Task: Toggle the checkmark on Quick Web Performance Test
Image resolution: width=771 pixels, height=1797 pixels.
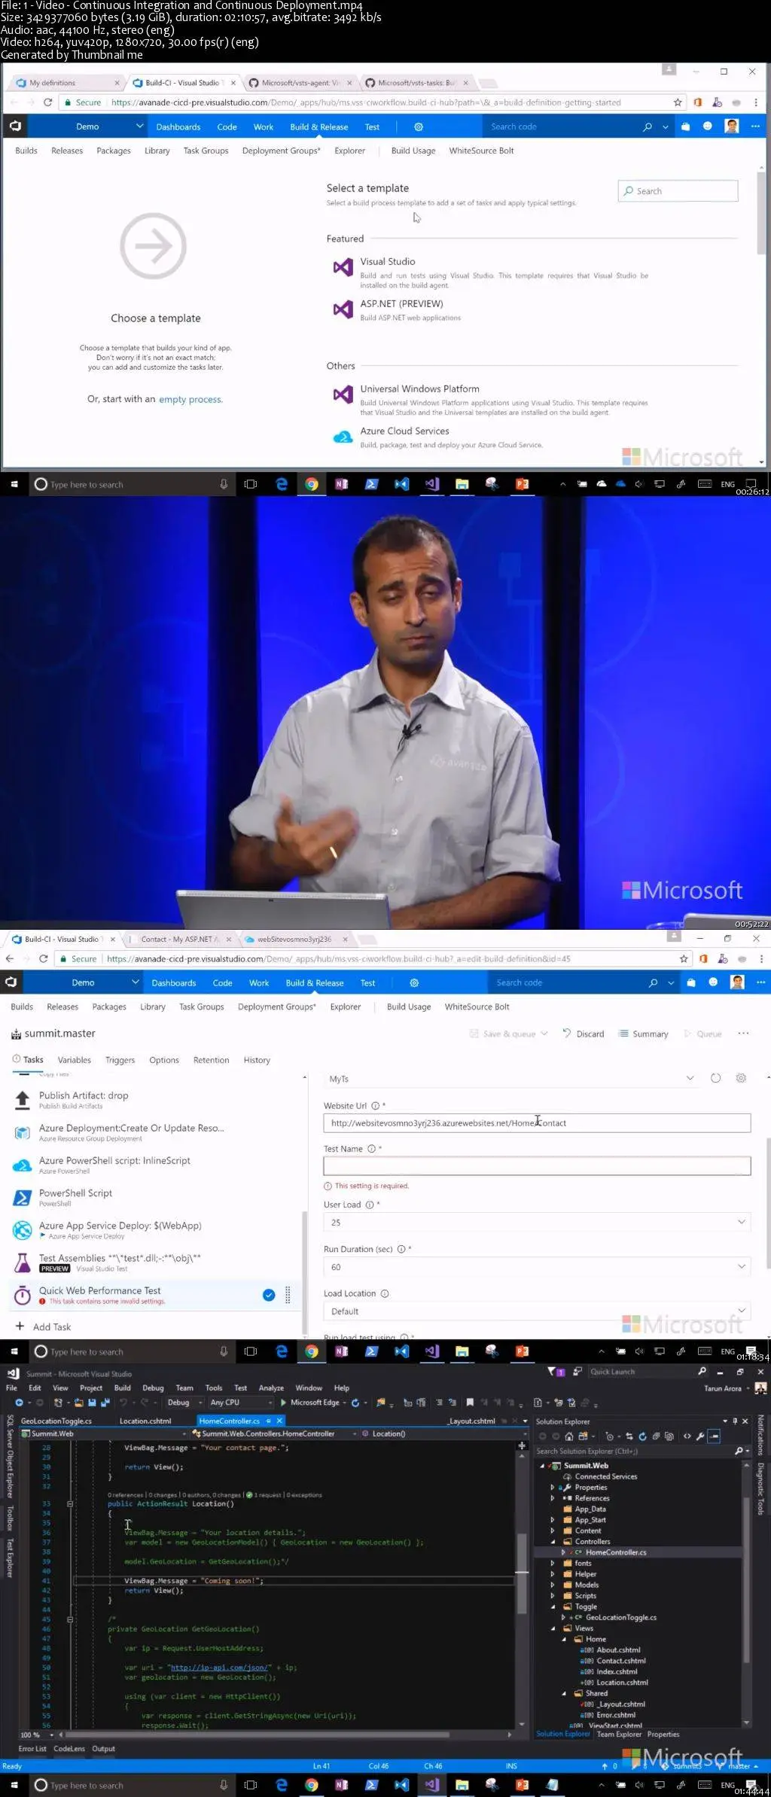Action: coord(269,1295)
